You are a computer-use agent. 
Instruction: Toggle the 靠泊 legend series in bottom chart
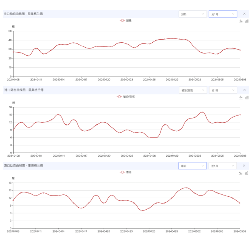point(125,172)
